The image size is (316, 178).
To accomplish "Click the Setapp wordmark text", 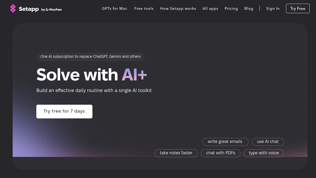I will point(29,9).
